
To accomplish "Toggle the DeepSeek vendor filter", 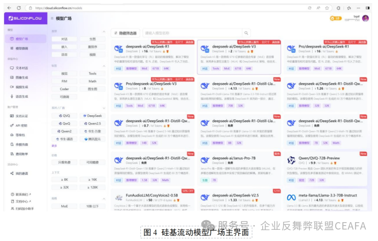I will [x=92, y=115].
